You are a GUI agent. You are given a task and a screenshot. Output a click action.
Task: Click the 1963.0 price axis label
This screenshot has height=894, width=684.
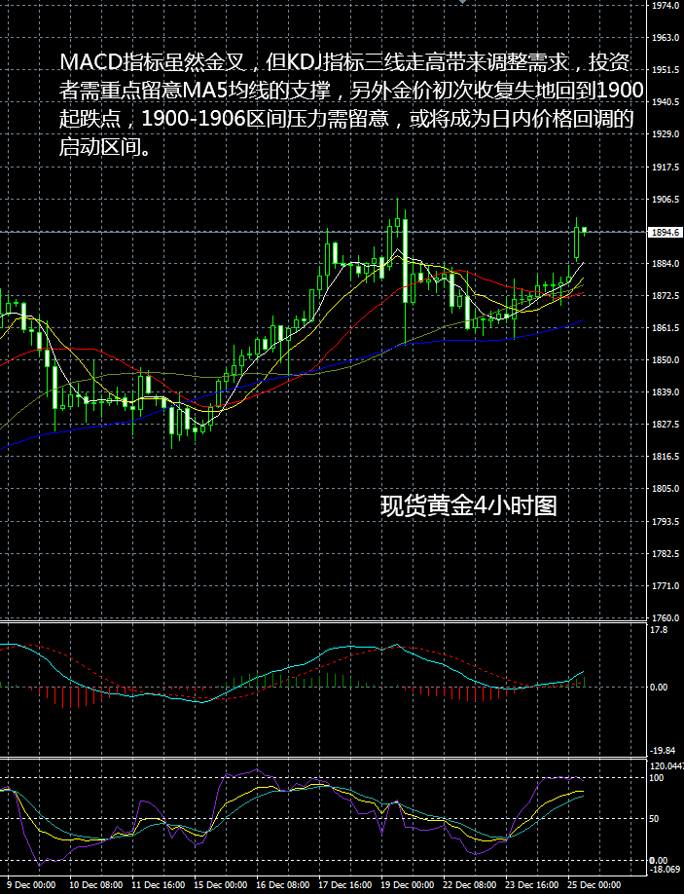pos(665,38)
